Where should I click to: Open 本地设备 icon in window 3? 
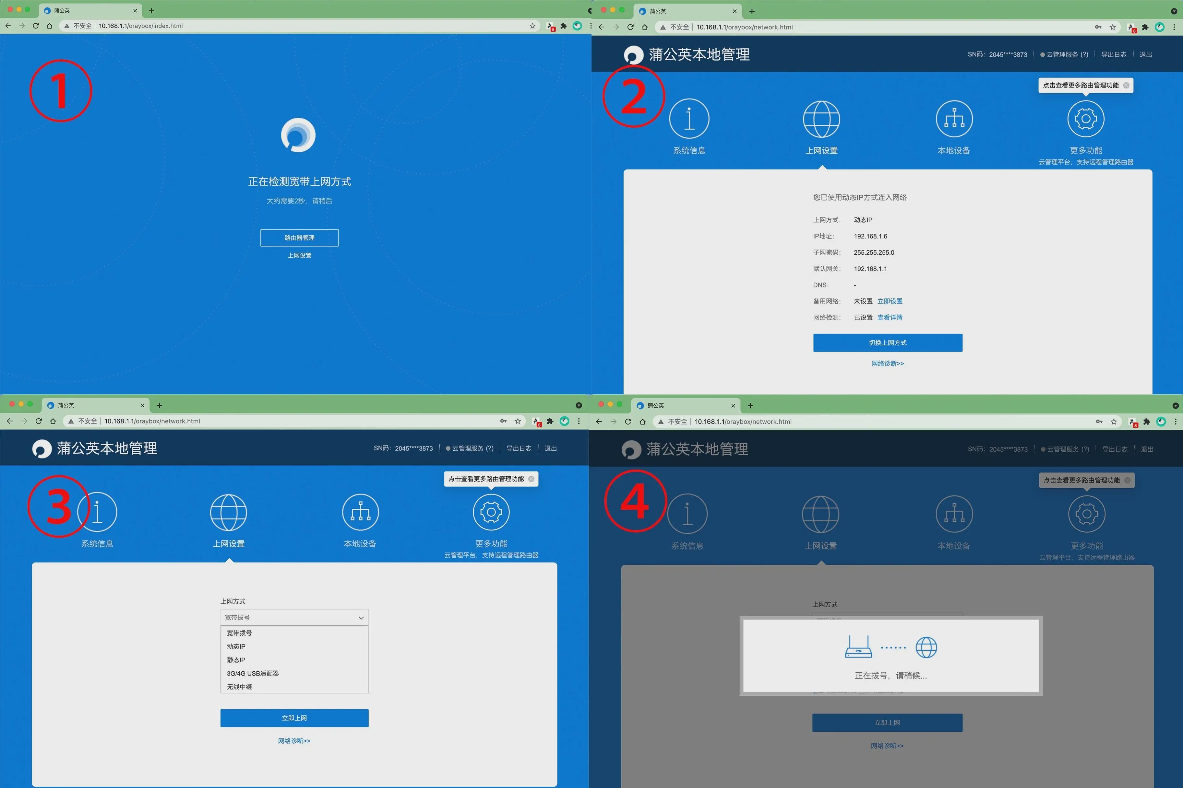point(360,512)
